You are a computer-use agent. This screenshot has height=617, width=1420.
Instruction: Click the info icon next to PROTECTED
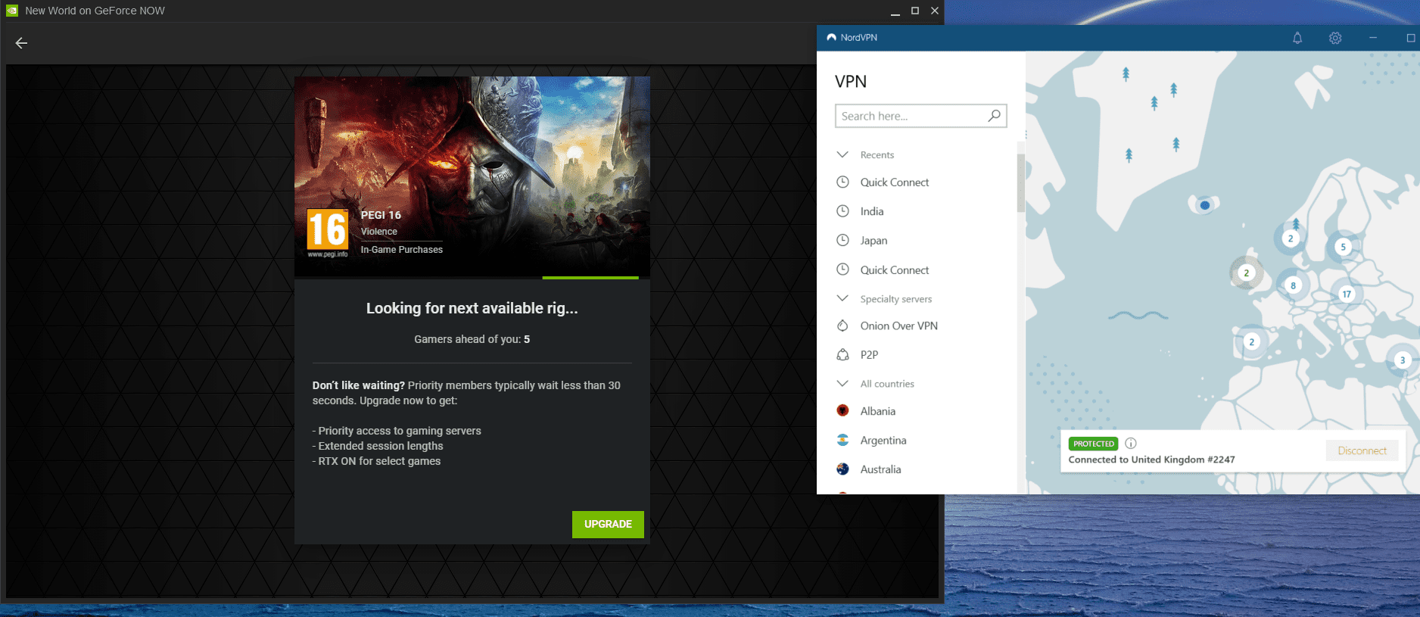1131,444
